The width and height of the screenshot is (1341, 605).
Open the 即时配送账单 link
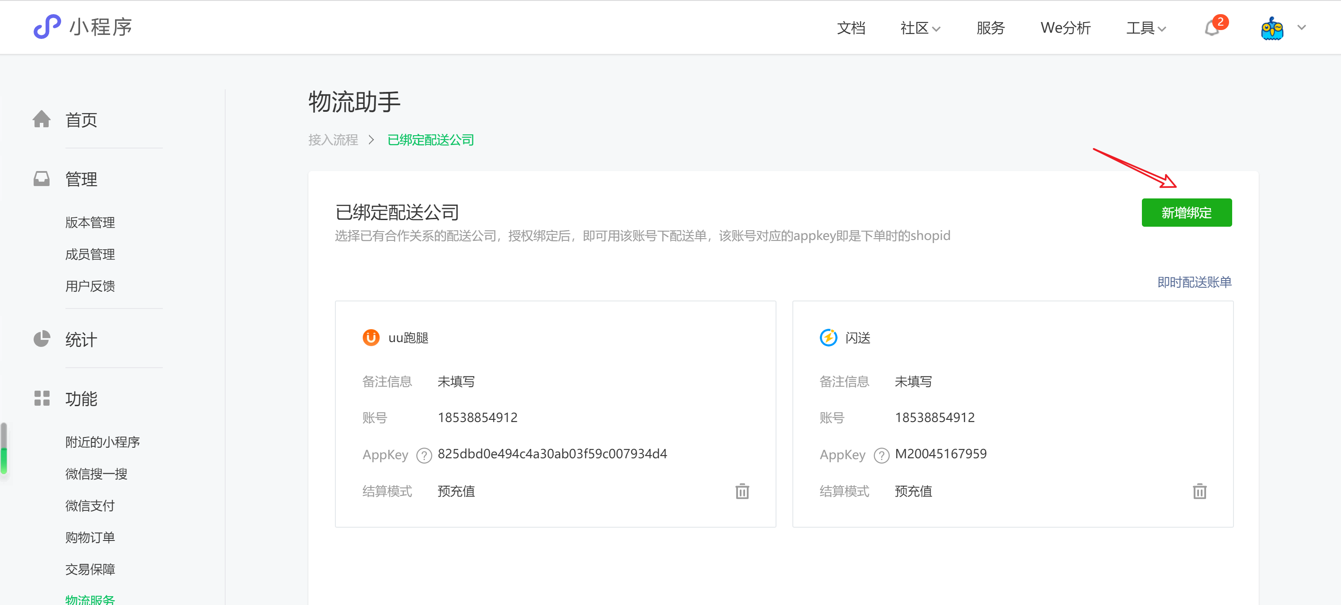tap(1194, 282)
